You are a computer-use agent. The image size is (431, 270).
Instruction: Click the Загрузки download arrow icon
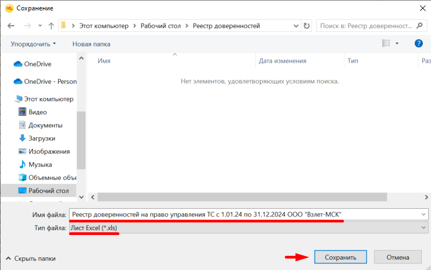[22, 138]
